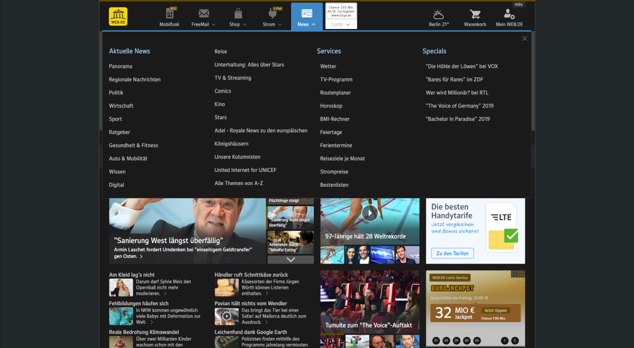Open "Sanierung West längst überfällig" headline

pyautogui.click(x=169, y=240)
